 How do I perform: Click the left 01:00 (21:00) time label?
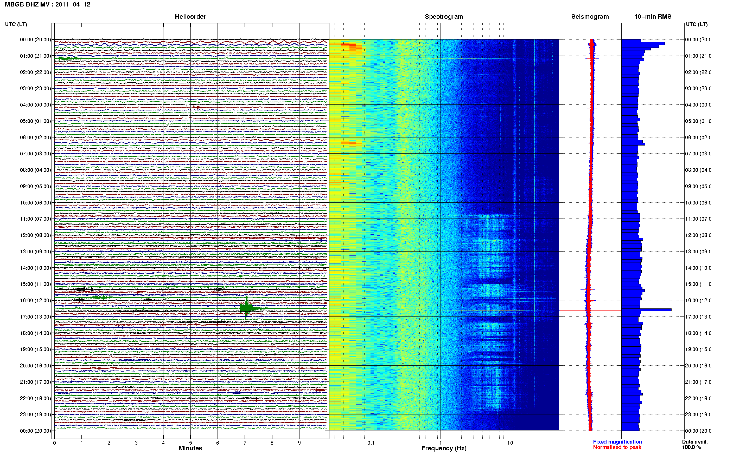(x=35, y=56)
